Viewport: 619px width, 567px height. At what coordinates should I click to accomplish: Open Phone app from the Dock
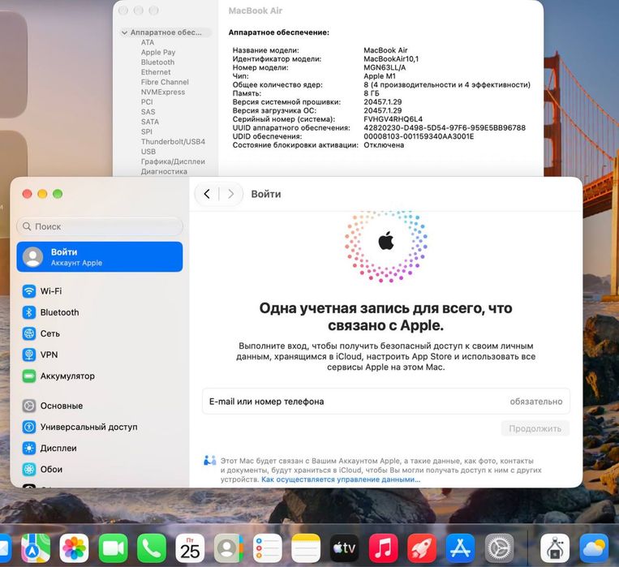[x=152, y=548]
